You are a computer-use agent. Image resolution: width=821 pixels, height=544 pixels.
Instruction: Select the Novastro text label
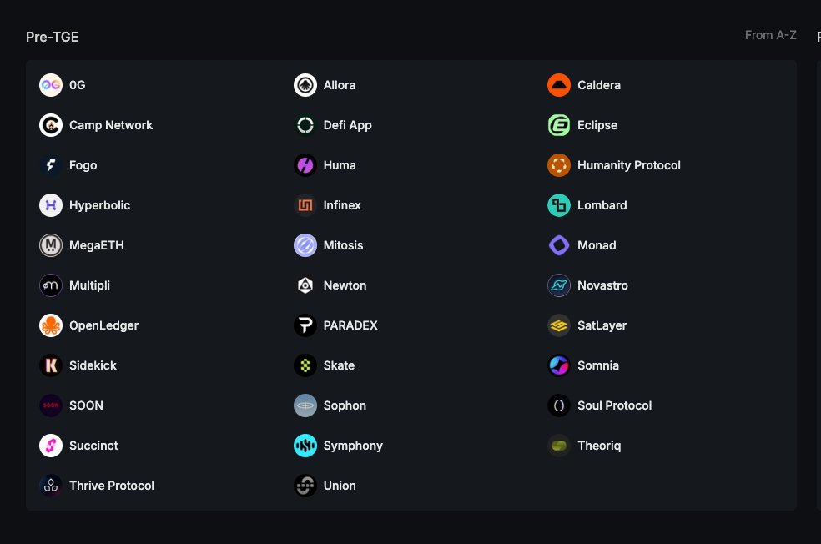coord(602,285)
